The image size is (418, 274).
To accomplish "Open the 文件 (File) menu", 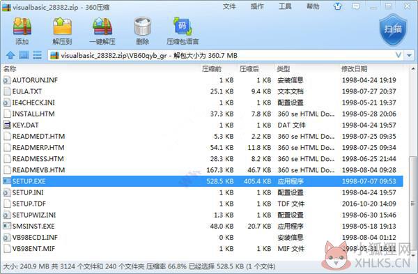I will (229, 7).
